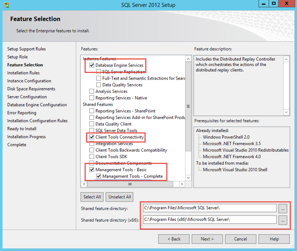The image size is (297, 251).
Task: Uncheck Management Tools - Complete
Action: click(x=99, y=176)
